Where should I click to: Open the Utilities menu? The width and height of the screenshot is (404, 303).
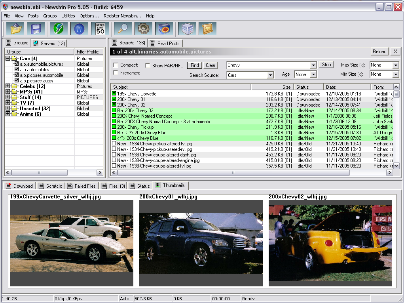click(68, 16)
